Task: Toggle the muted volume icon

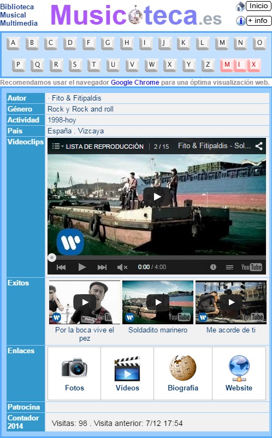Action: click(122, 267)
